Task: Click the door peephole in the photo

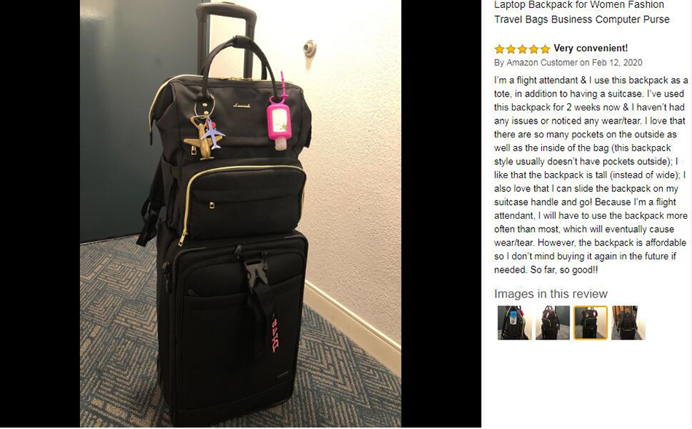Action: 310,47
